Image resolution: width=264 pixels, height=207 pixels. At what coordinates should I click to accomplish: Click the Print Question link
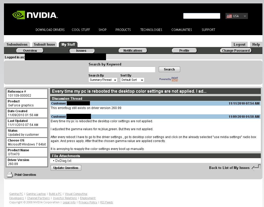click(25, 175)
